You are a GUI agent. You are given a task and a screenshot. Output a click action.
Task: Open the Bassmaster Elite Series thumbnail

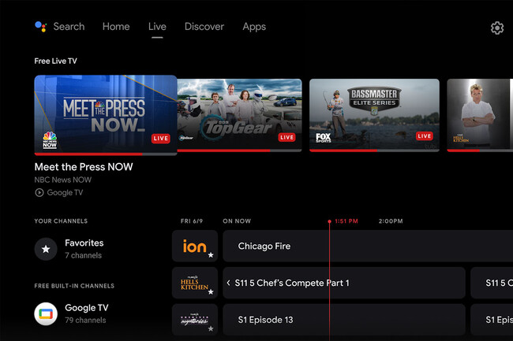(x=374, y=115)
